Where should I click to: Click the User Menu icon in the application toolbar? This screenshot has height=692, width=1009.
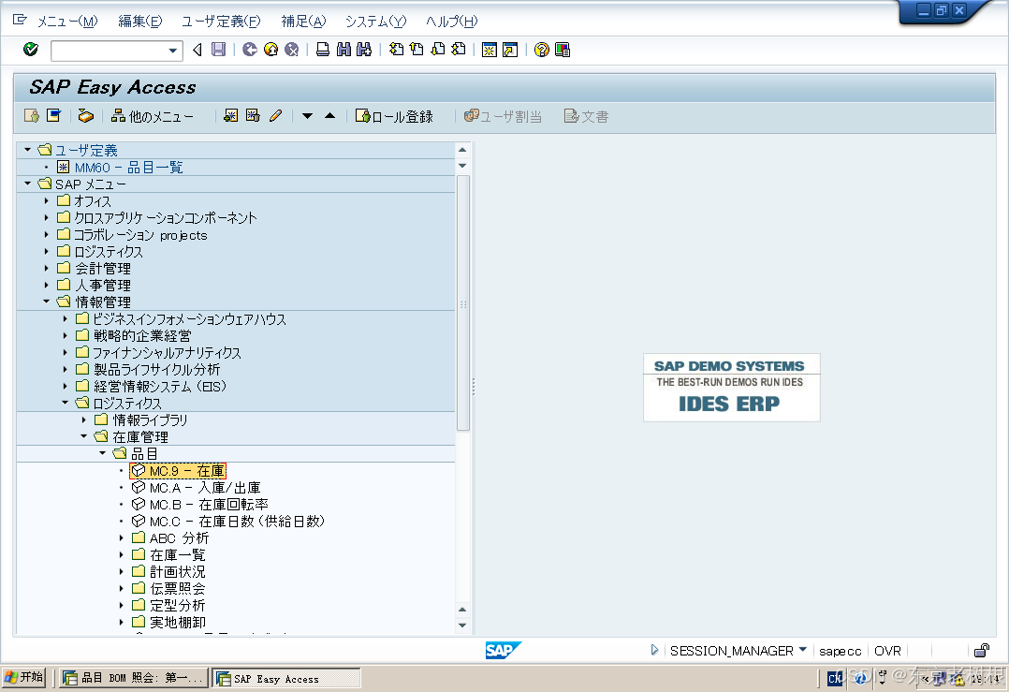pyautogui.click(x=32, y=116)
